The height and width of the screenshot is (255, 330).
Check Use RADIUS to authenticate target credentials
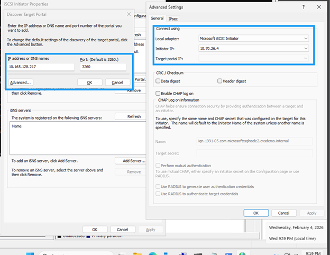click(x=158, y=194)
